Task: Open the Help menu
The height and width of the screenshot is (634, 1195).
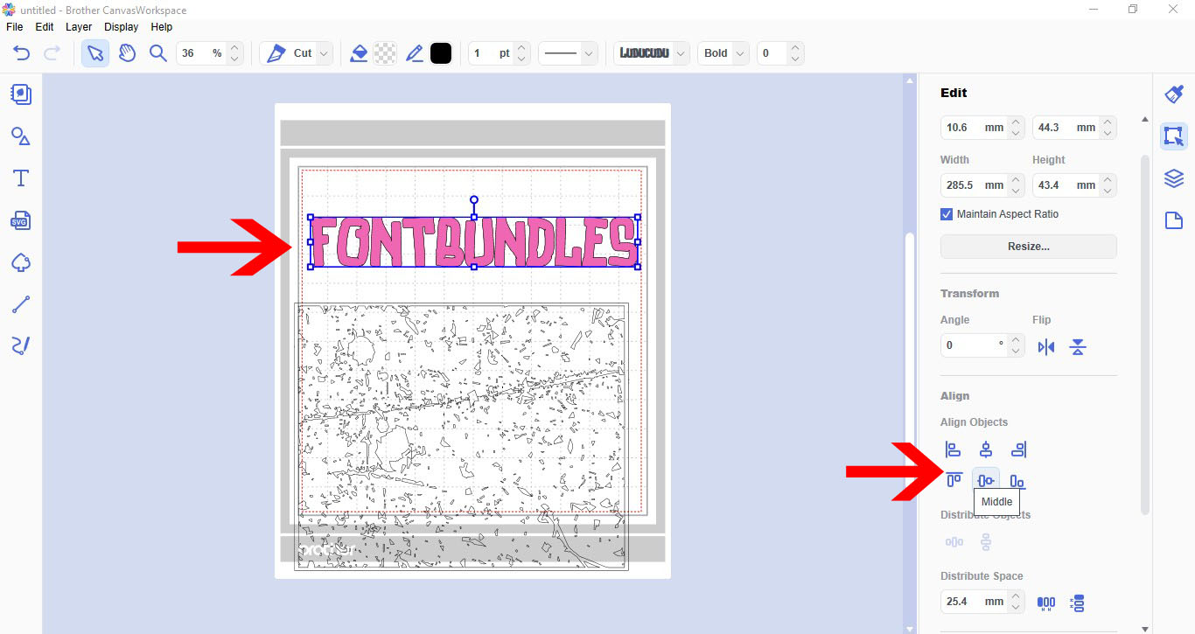Action: pos(162,27)
